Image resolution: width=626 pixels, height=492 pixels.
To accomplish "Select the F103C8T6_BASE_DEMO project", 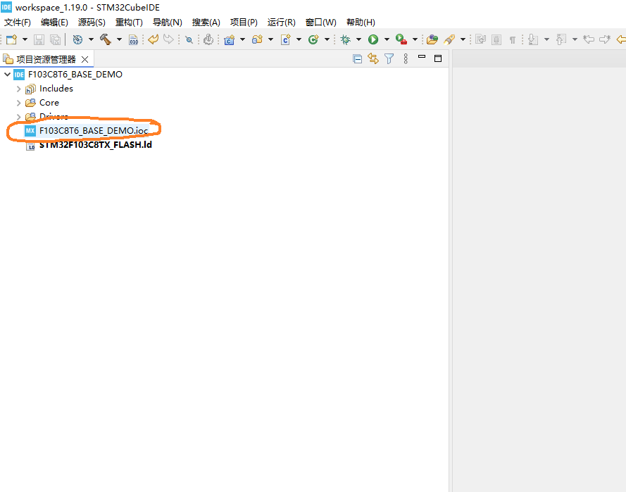I will click(75, 75).
